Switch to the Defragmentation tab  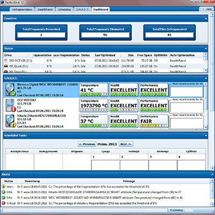tap(22, 10)
